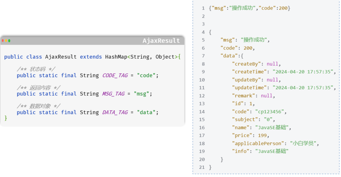
Task: Click line number 21 in the JSON panel
Action: pos(202,167)
